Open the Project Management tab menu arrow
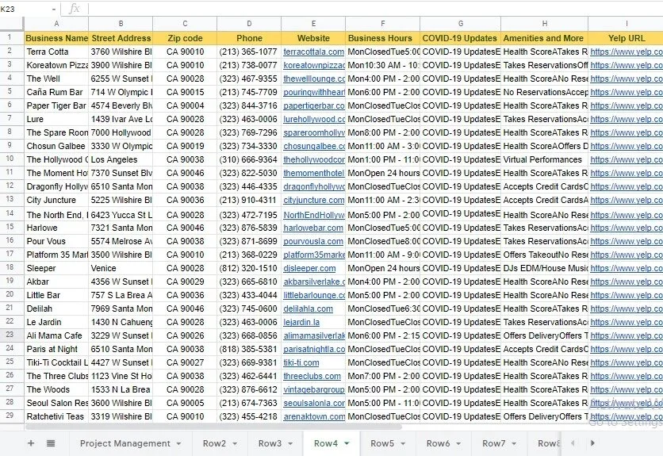 coord(179,444)
